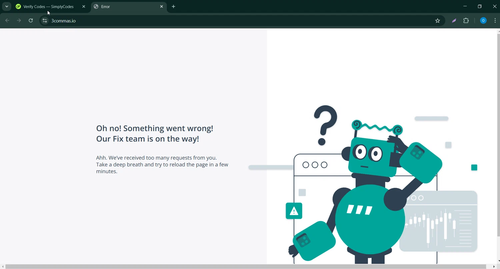Open the Chrome profile avatar
This screenshot has height=269, width=500.
coord(483,21)
